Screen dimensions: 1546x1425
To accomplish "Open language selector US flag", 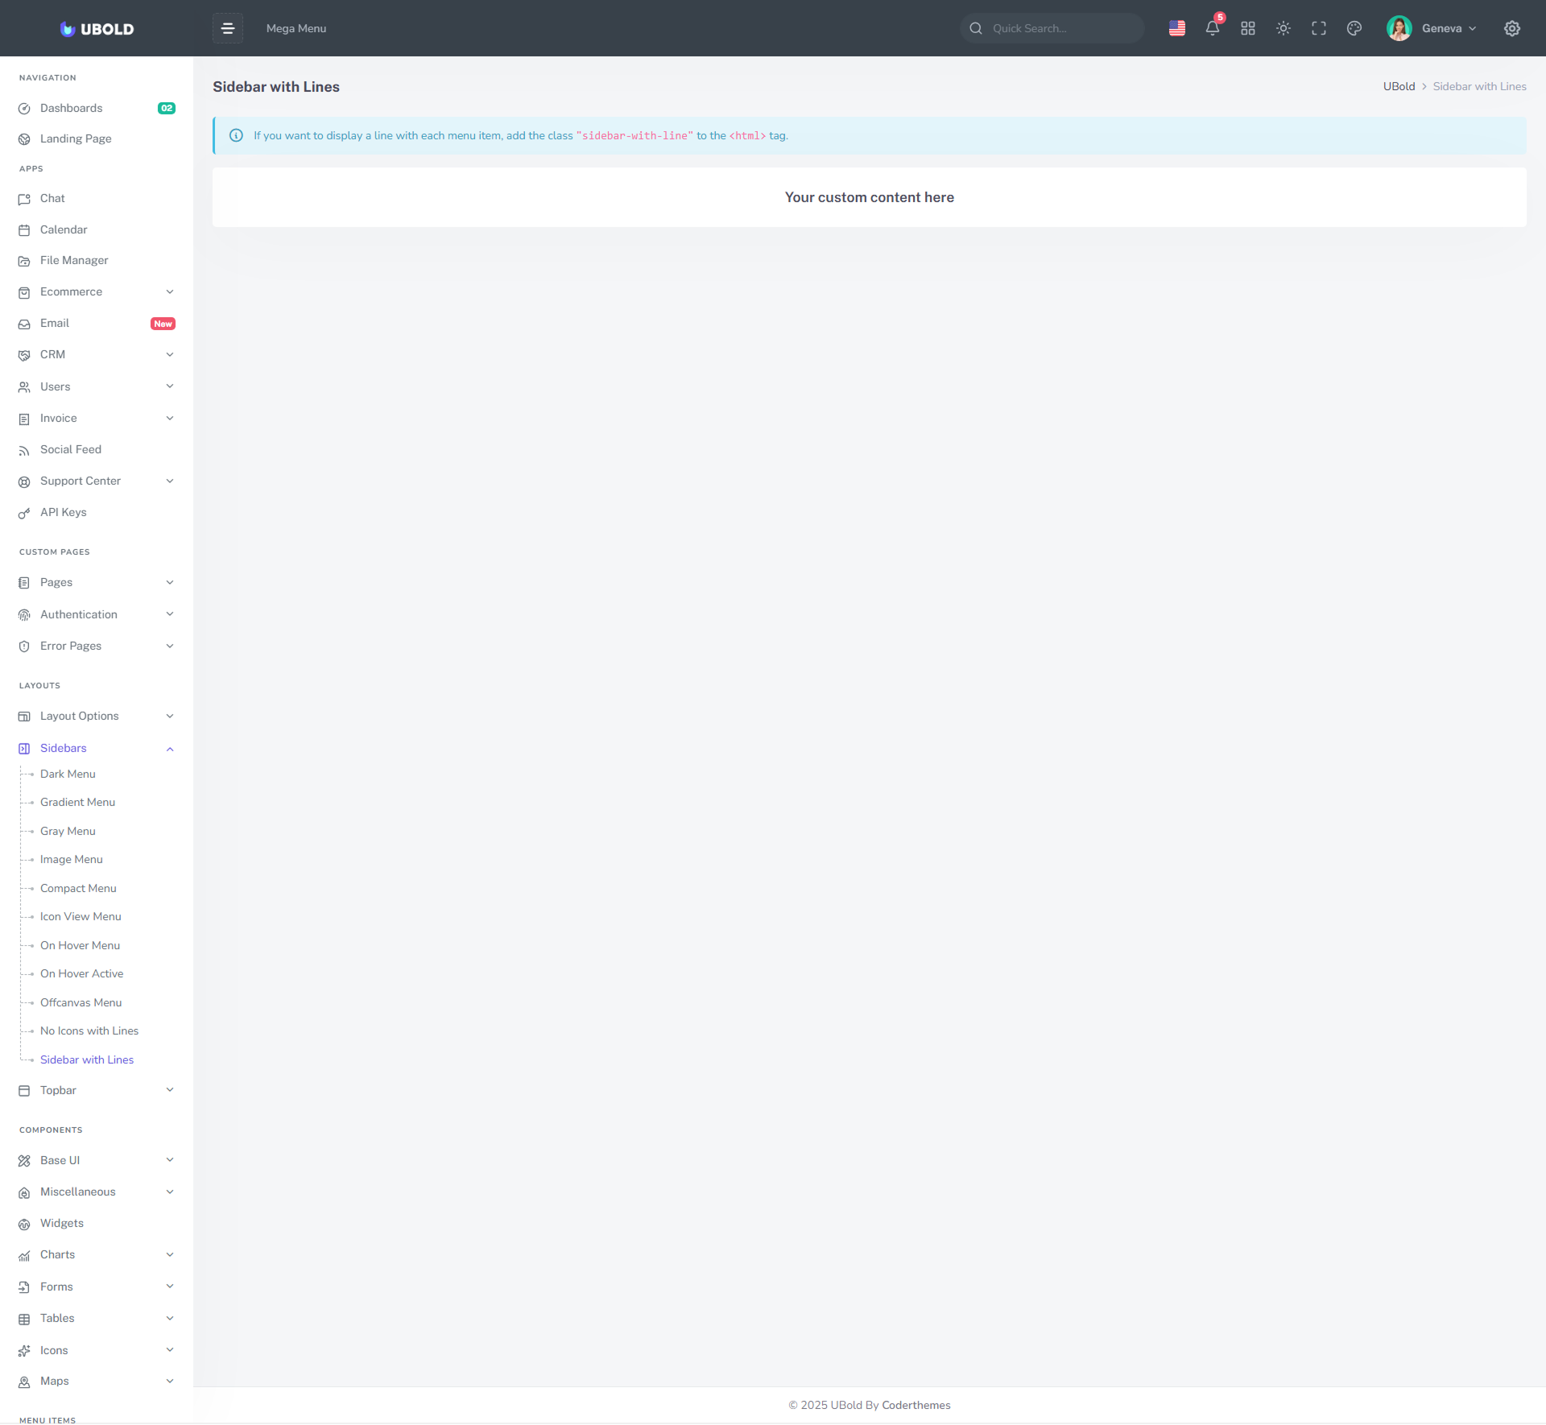I will coord(1177,28).
